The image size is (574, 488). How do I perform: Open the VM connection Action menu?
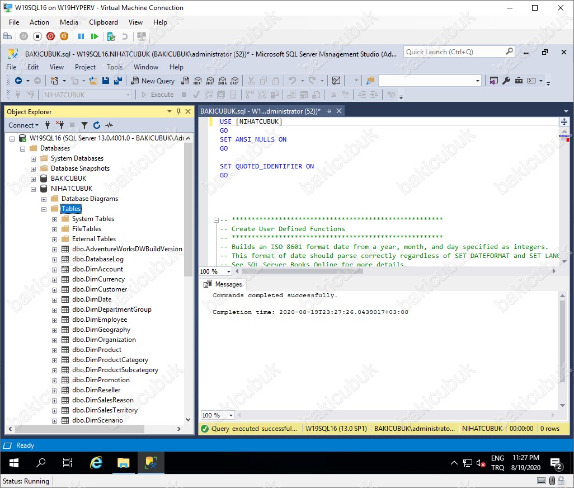coord(39,22)
